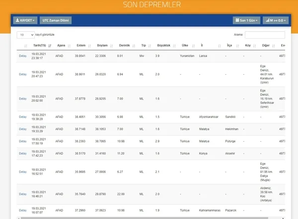
Task: Open the 10 records-per-page selector
Action: tap(25, 35)
